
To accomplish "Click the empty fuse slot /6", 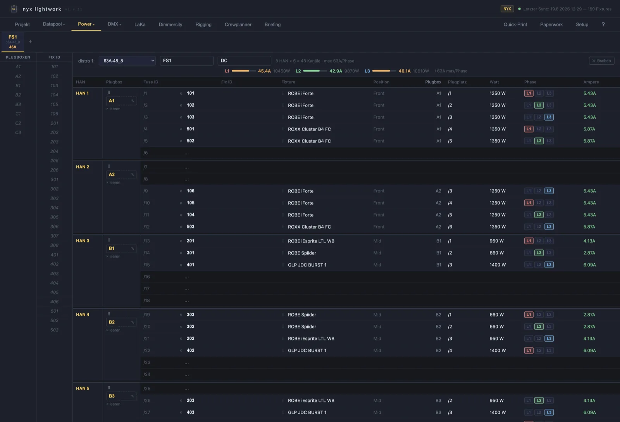I will point(380,153).
